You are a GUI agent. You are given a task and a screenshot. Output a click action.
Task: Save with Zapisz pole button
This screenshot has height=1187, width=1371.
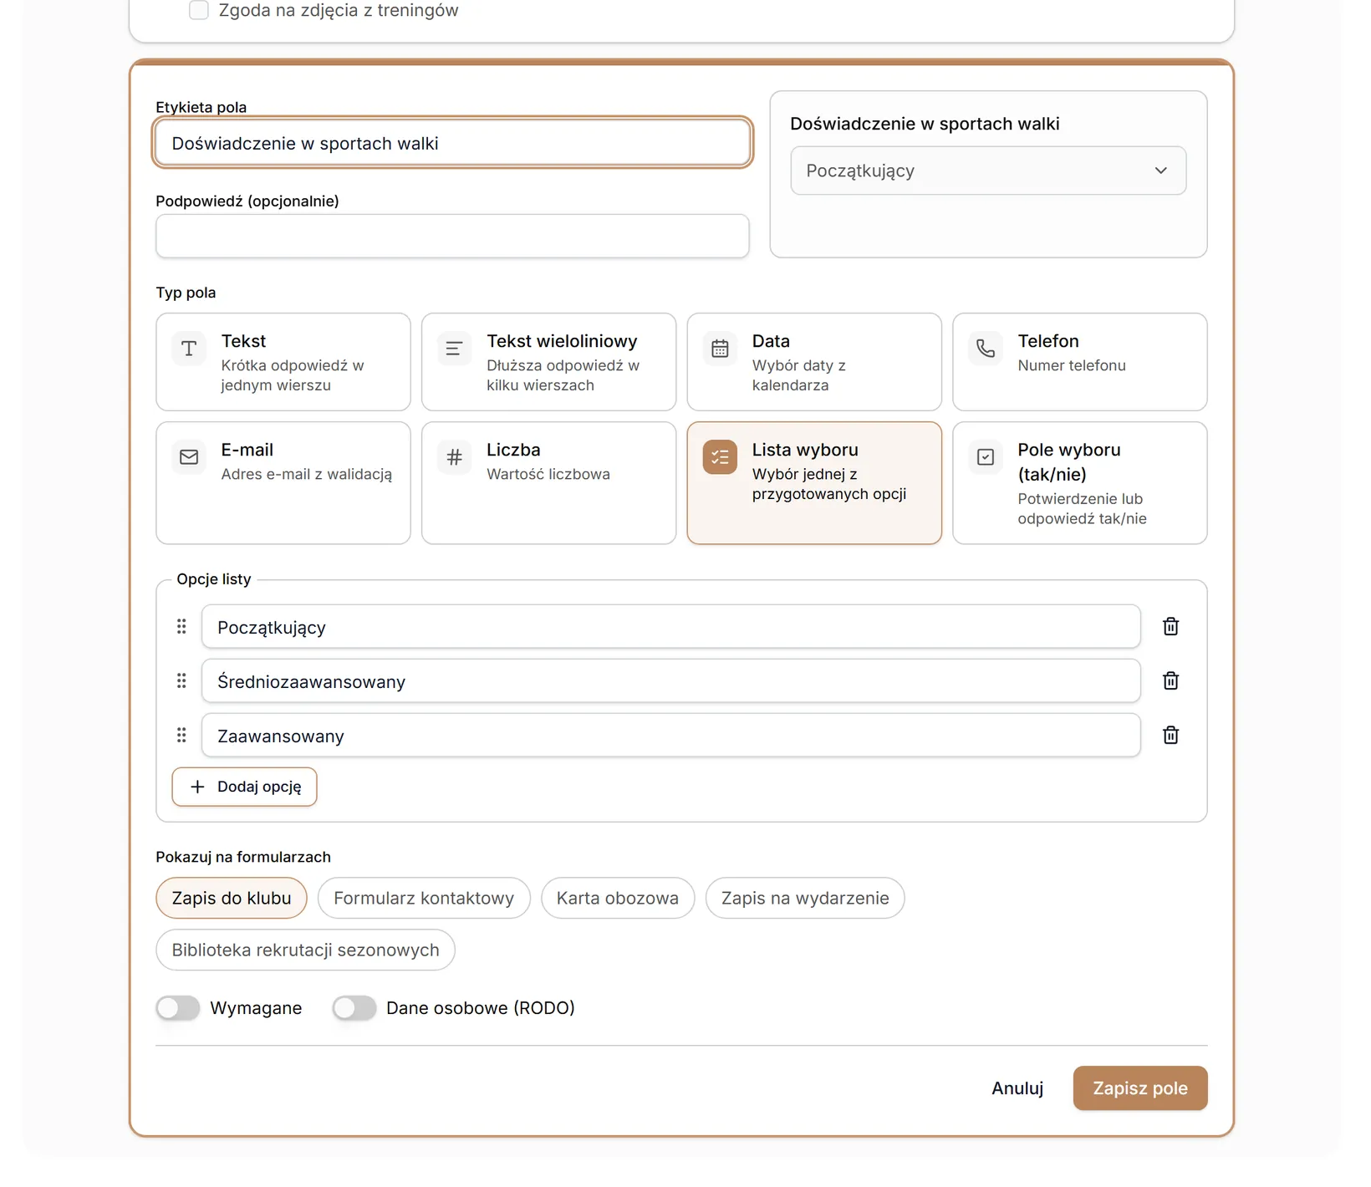tap(1140, 1088)
